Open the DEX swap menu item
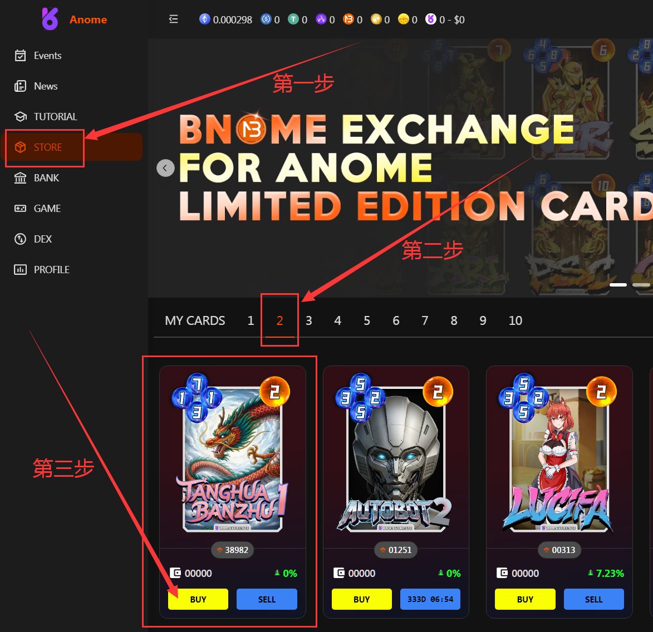This screenshot has width=653, height=632. point(33,239)
